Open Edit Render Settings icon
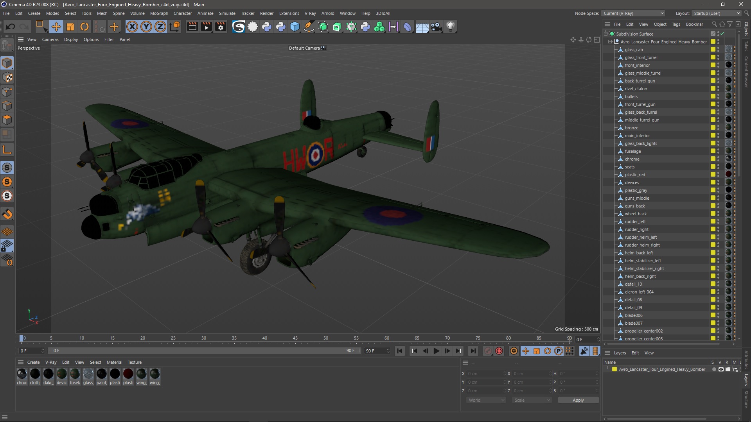Image resolution: width=751 pixels, height=422 pixels. pyautogui.click(x=221, y=27)
